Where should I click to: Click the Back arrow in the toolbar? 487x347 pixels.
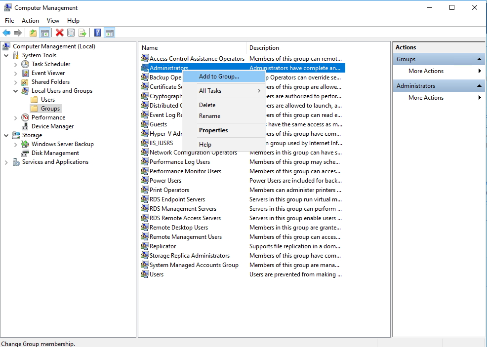6,33
